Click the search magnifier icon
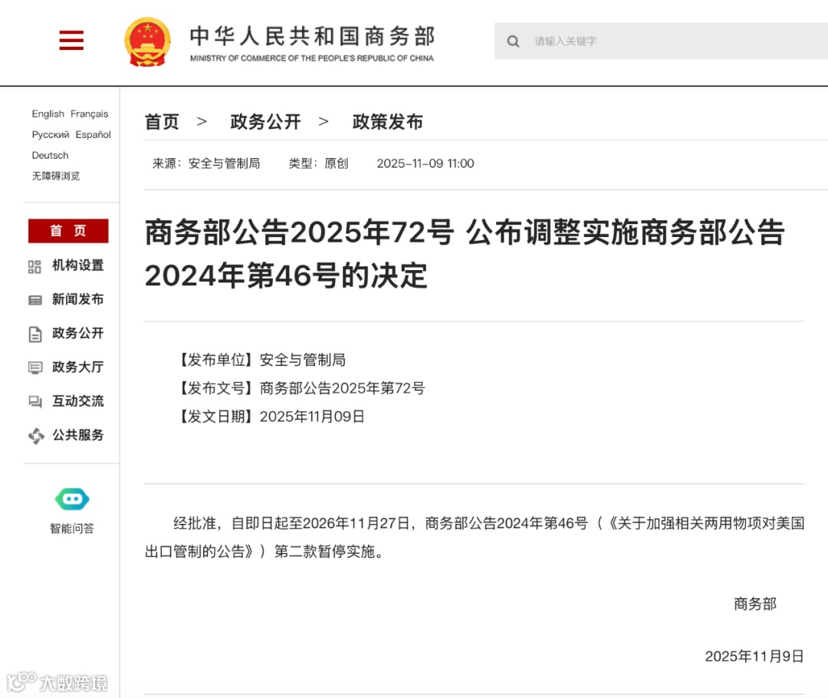 [x=513, y=41]
